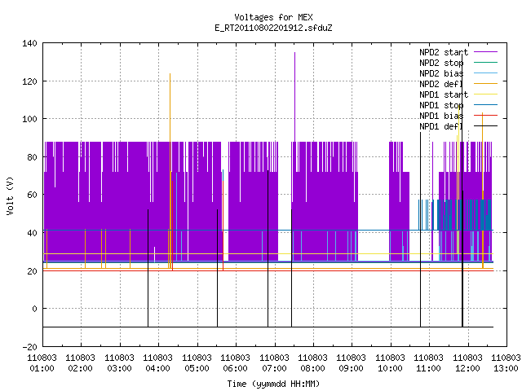The height and width of the screenshot is (391, 522).
Task: Click the green NPD2 stop legend line
Action: tap(485, 62)
